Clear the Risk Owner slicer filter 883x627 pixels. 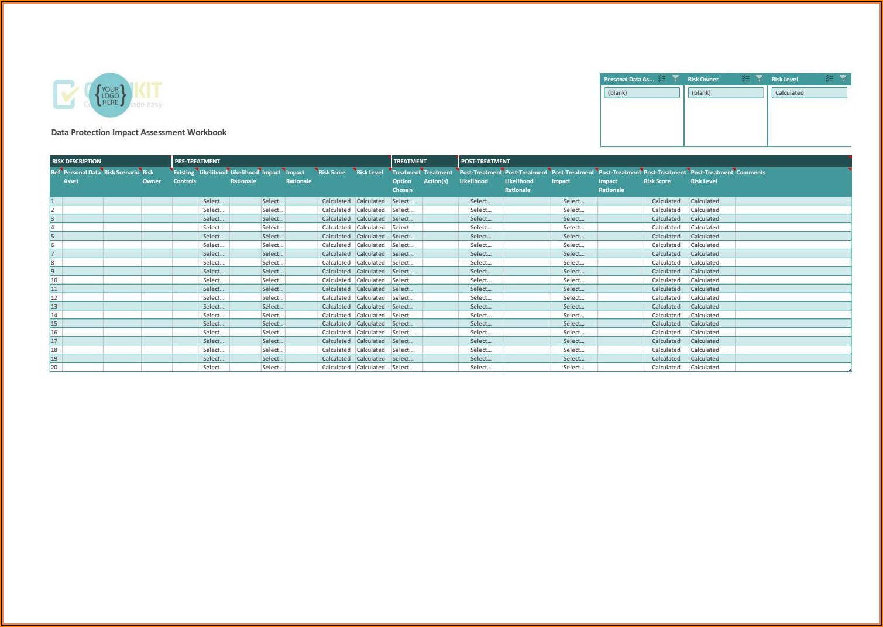(759, 78)
